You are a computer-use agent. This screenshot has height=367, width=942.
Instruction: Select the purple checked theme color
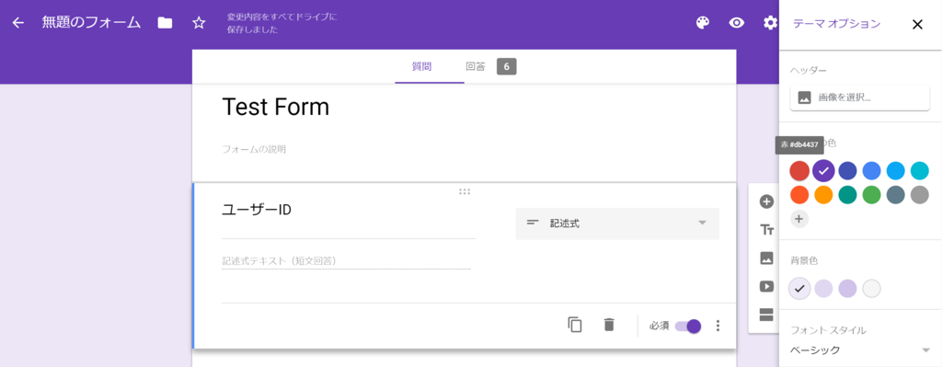tap(823, 171)
